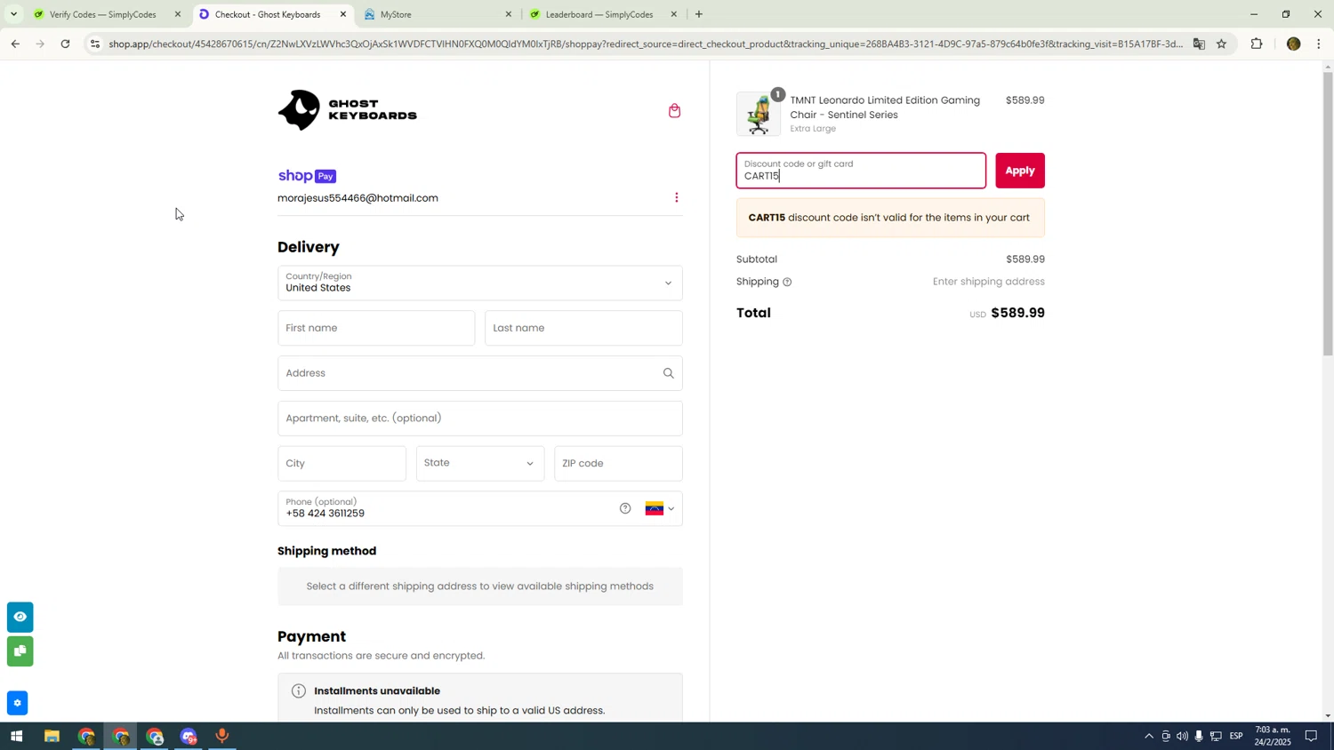Screen dimensions: 1334x750
Task: Click the City field
Action: tap(342, 464)
